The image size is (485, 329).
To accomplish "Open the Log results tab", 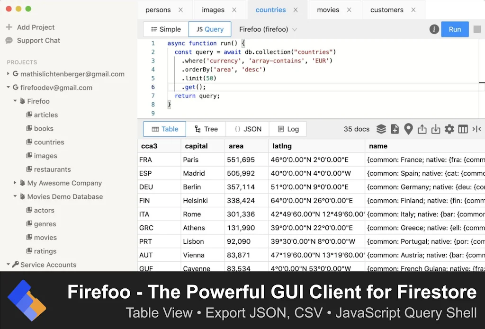I will [287, 129].
